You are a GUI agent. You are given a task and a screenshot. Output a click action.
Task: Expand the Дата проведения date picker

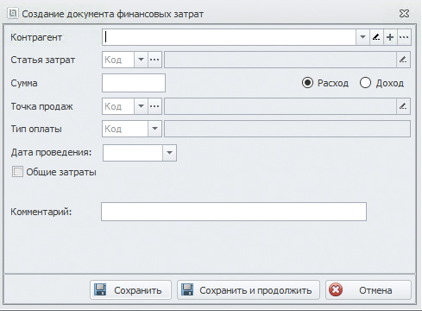coord(169,153)
